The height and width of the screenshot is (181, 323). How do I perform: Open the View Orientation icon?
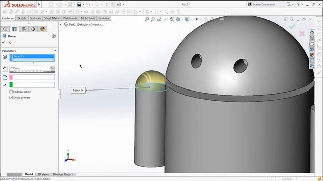(x=178, y=19)
